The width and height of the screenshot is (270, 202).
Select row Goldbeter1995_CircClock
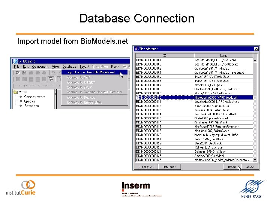[194, 122]
